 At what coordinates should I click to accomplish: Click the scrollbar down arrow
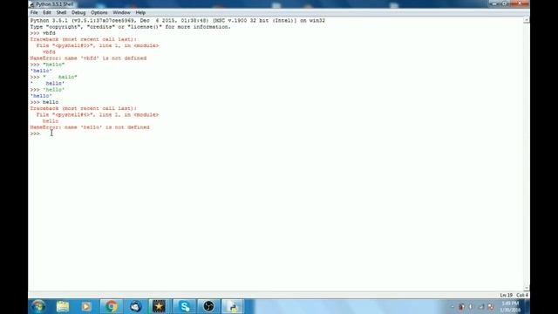click(527, 288)
